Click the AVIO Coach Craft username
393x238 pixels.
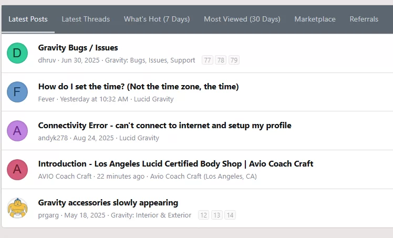click(x=65, y=177)
